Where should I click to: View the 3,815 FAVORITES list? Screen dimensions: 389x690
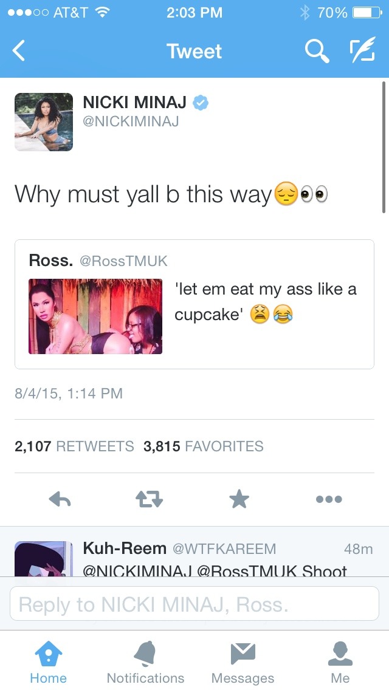203,446
